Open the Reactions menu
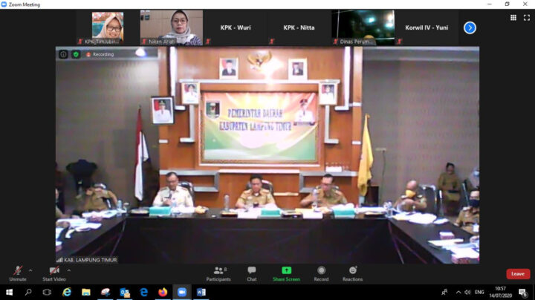Image resolution: width=535 pixels, height=300 pixels. 352,272
